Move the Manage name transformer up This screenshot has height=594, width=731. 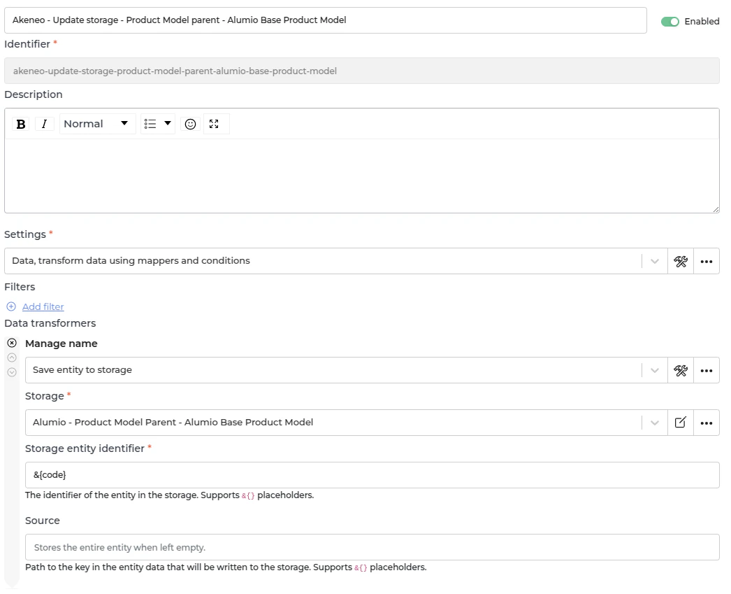click(x=12, y=358)
